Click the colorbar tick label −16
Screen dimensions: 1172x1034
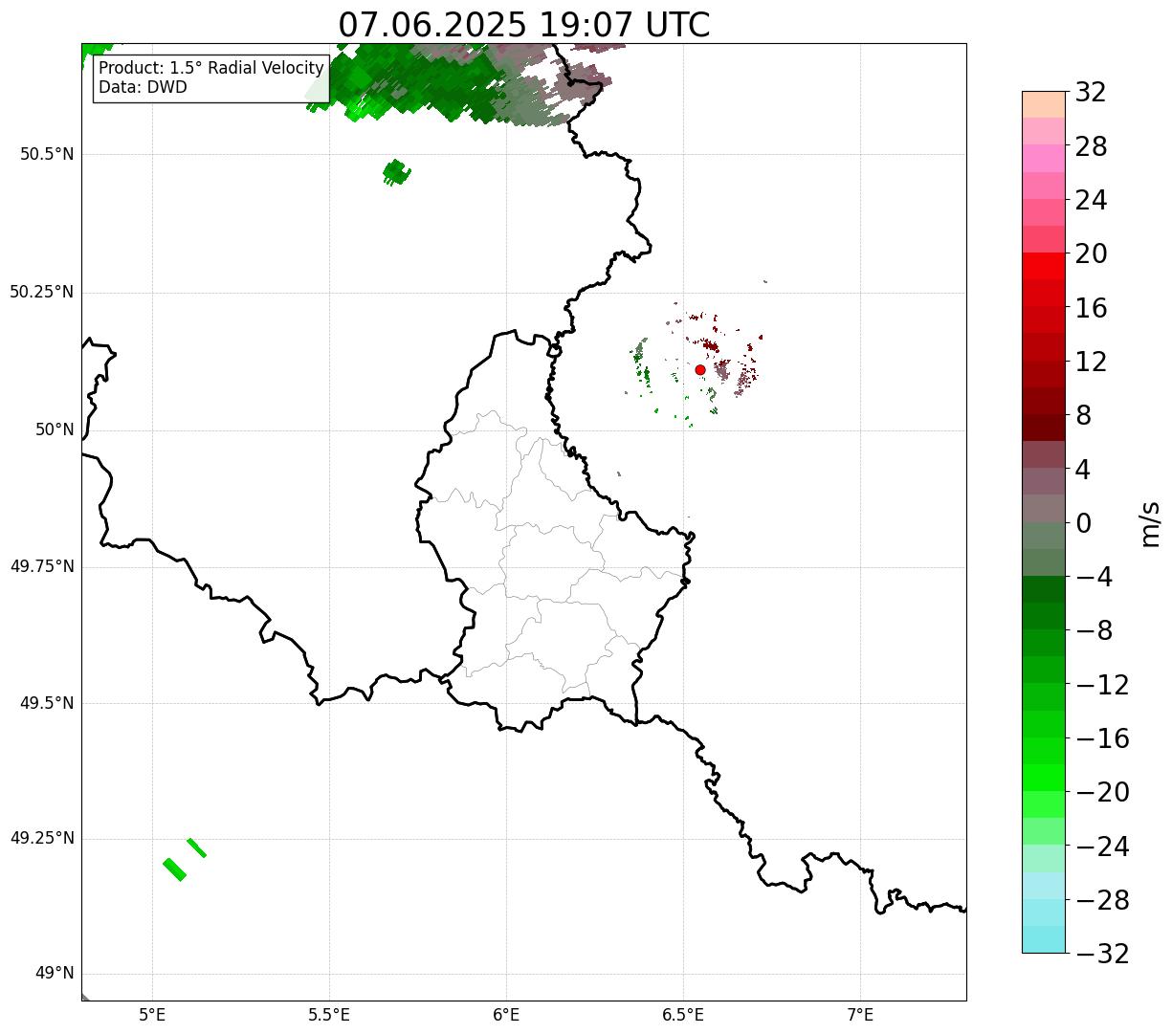(1102, 738)
